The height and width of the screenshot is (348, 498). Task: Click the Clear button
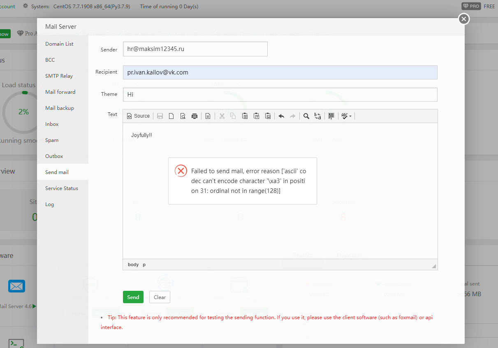160,297
